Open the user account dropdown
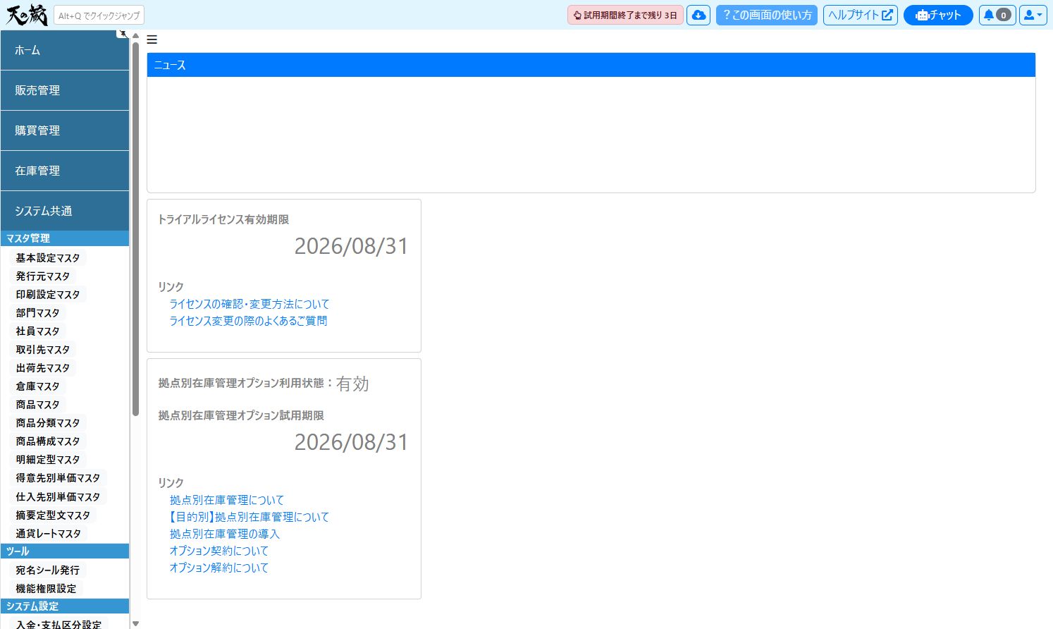Screen dimensions: 1053x629 pos(1033,15)
